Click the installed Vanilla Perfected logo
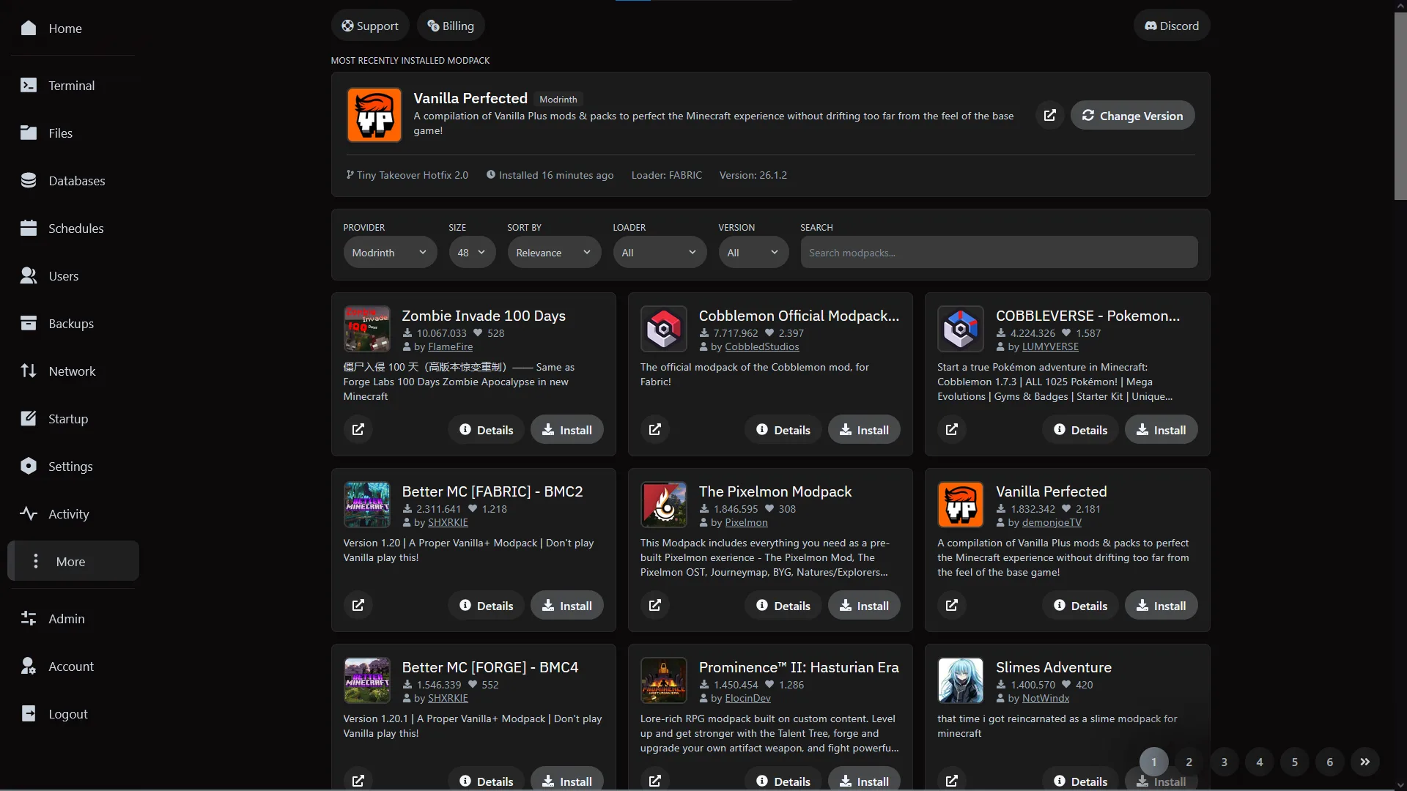This screenshot has height=791, width=1407. (374, 115)
